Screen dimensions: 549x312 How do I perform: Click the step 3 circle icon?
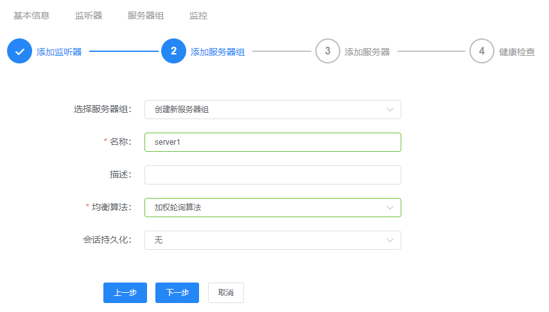[327, 51]
